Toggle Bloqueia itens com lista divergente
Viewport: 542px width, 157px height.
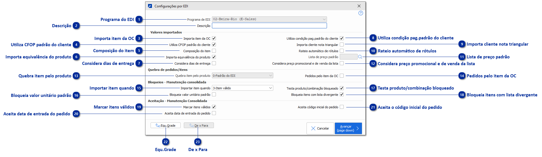[x=342, y=94]
